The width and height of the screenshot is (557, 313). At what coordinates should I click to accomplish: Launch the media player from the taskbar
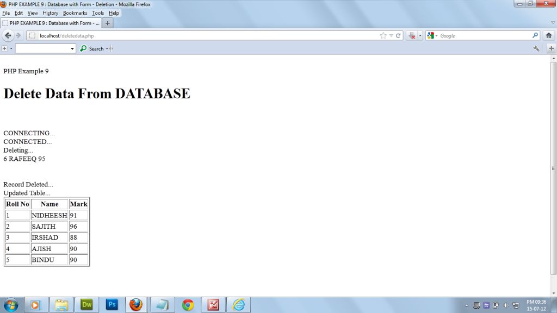[x=35, y=305]
